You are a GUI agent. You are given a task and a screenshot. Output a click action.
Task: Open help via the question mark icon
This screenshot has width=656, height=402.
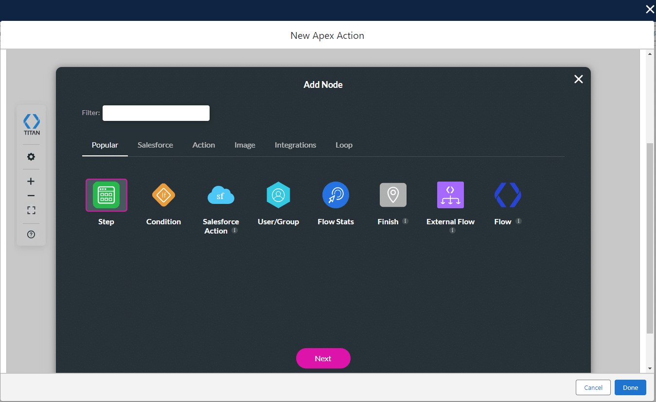31,234
